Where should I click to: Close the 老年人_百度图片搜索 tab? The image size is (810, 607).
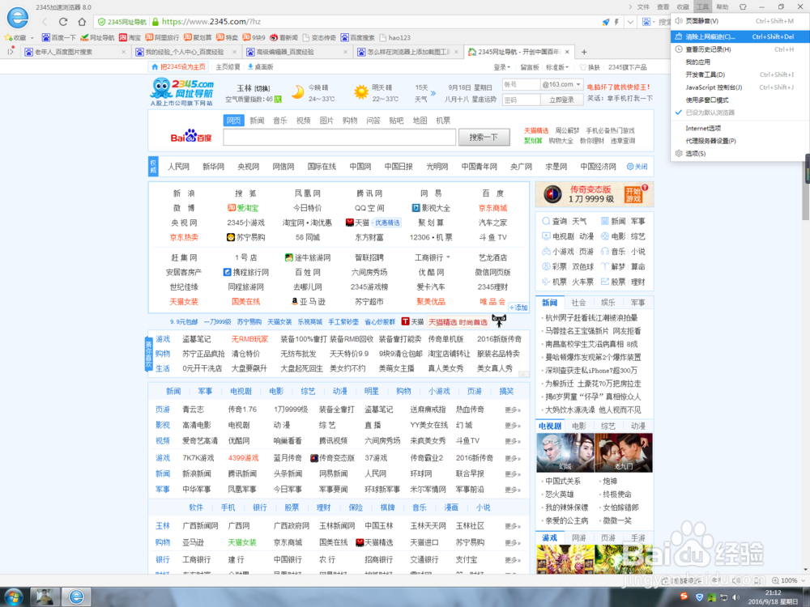123,52
